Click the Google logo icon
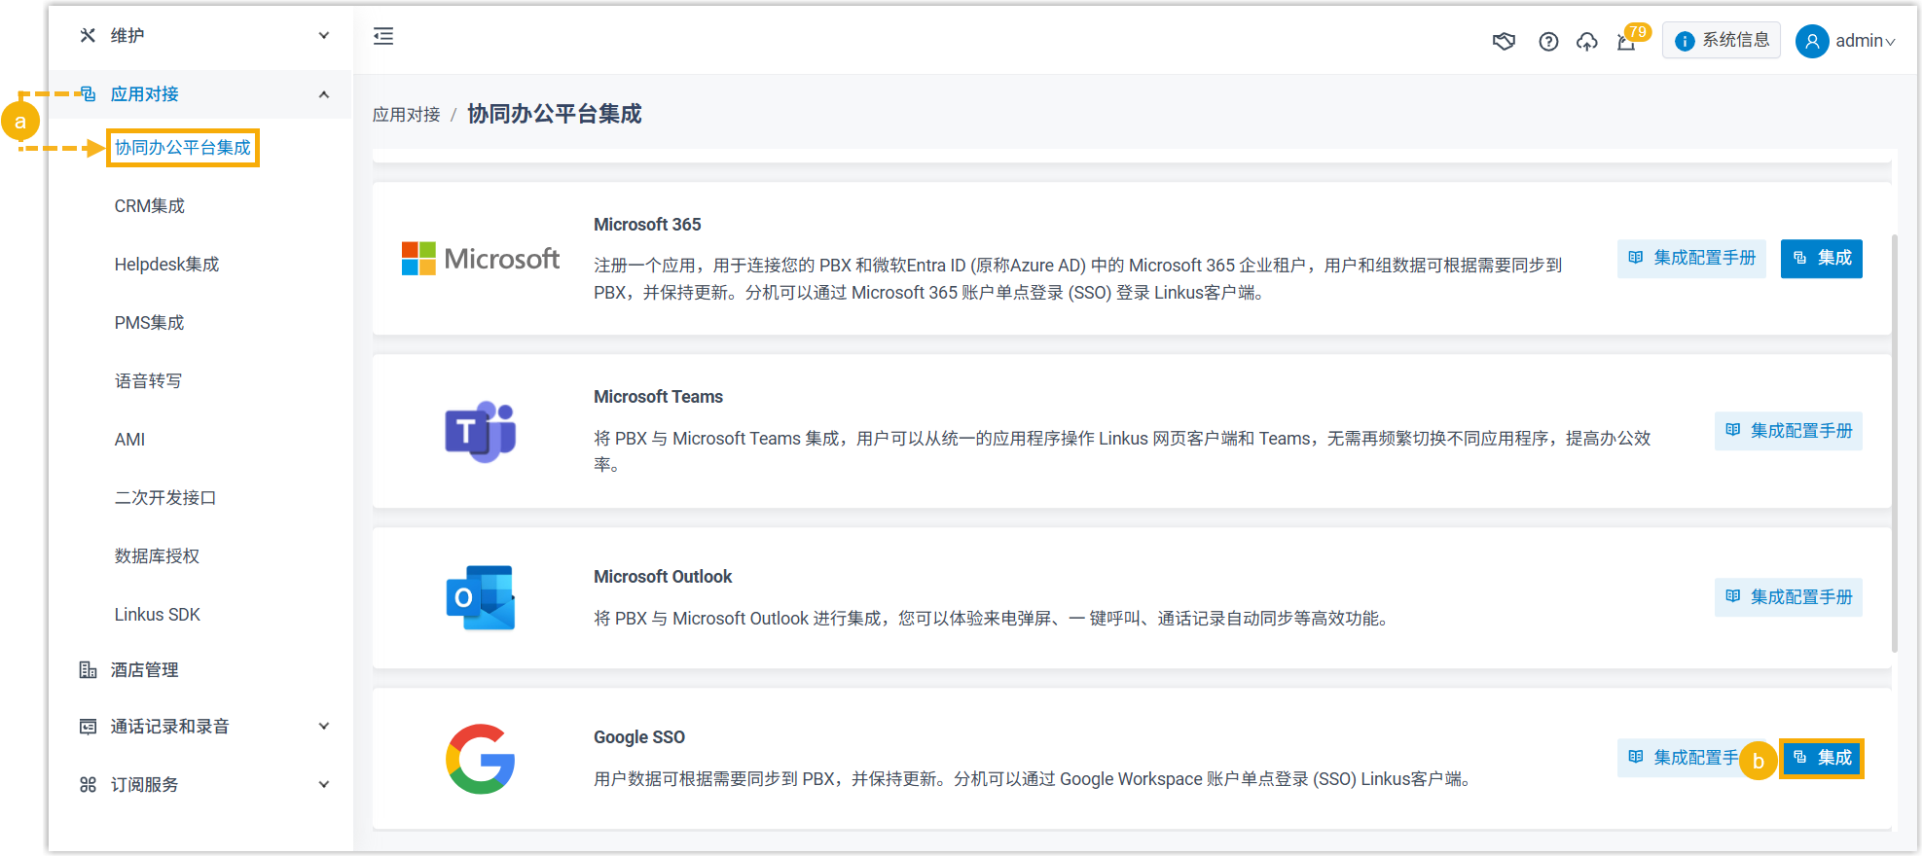This screenshot has height=857, width=1923. (x=481, y=759)
